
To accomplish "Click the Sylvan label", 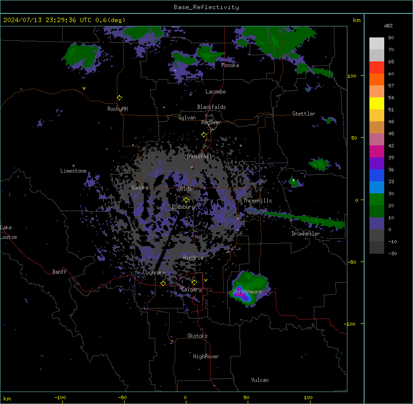I will click(187, 118).
